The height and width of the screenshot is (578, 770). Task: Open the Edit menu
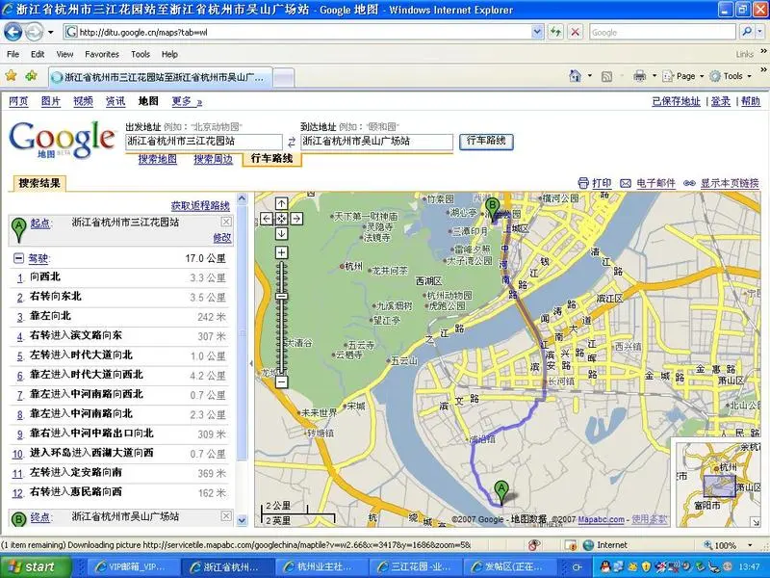(38, 54)
